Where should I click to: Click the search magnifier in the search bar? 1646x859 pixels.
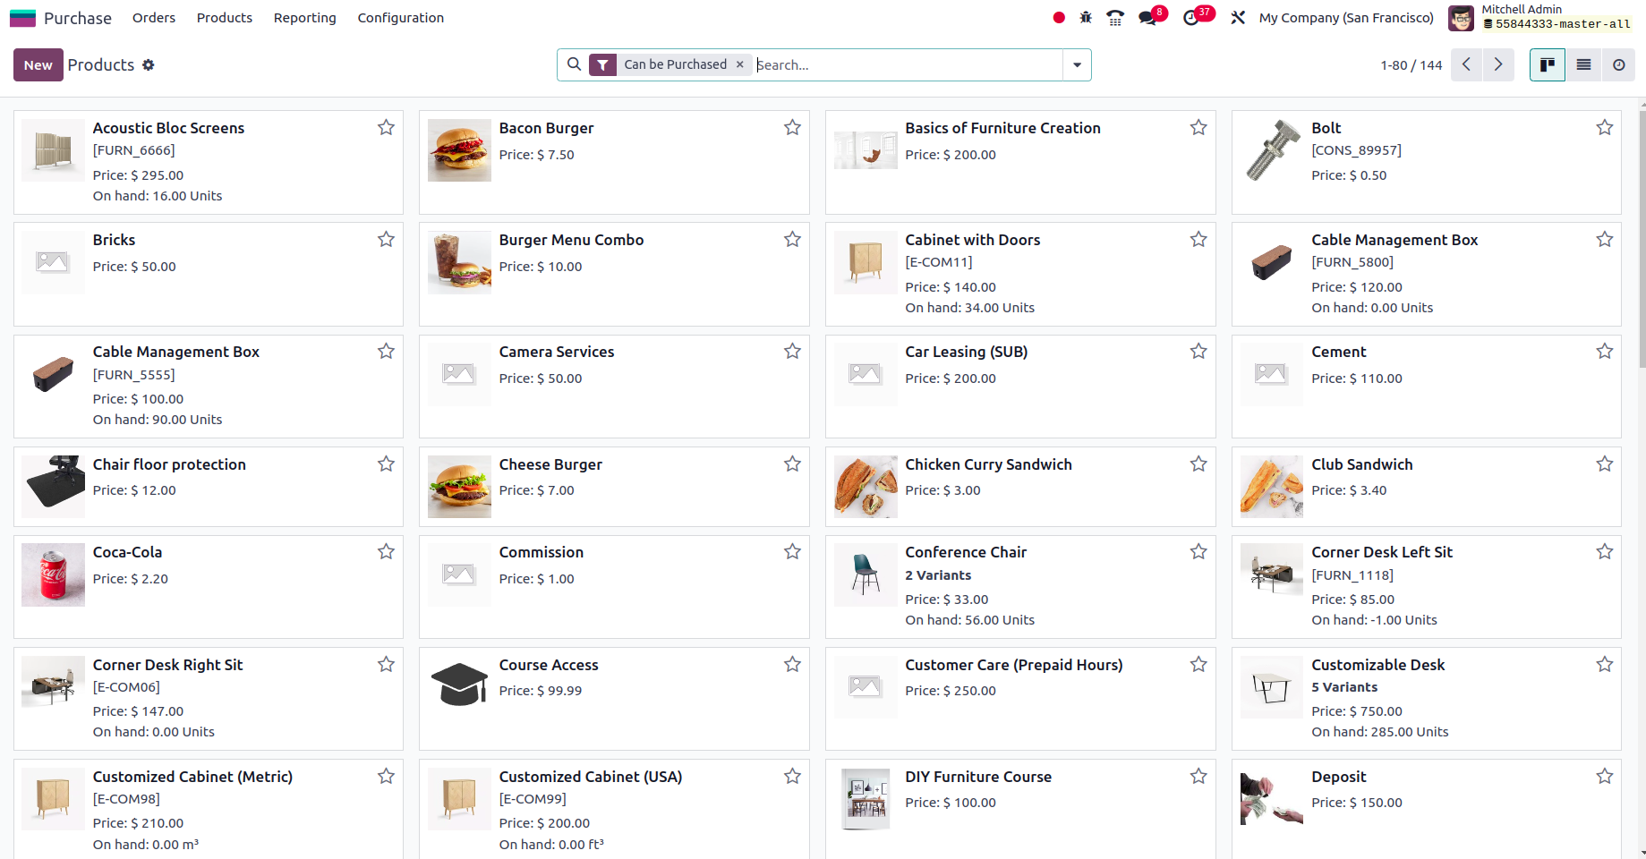[x=574, y=64]
